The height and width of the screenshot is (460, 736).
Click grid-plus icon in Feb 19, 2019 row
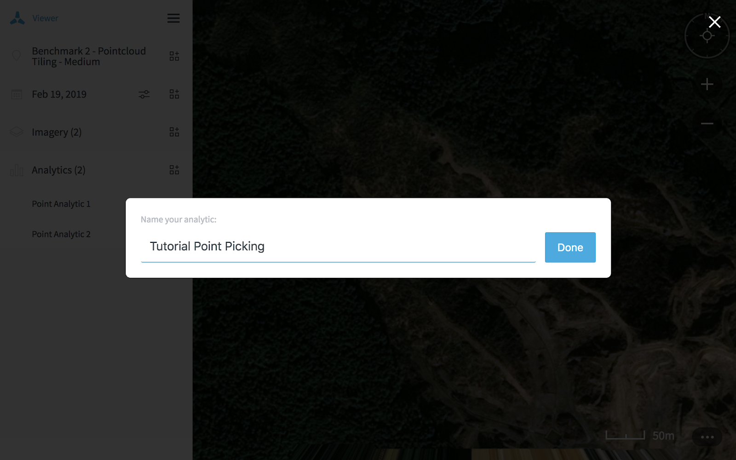[174, 94]
